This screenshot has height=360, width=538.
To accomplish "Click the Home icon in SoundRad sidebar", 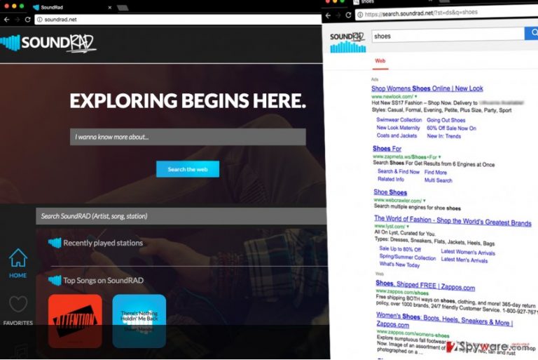I will point(18,258).
